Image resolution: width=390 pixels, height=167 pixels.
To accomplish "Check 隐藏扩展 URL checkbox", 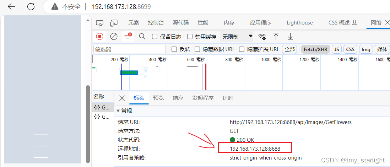I will (242, 49).
